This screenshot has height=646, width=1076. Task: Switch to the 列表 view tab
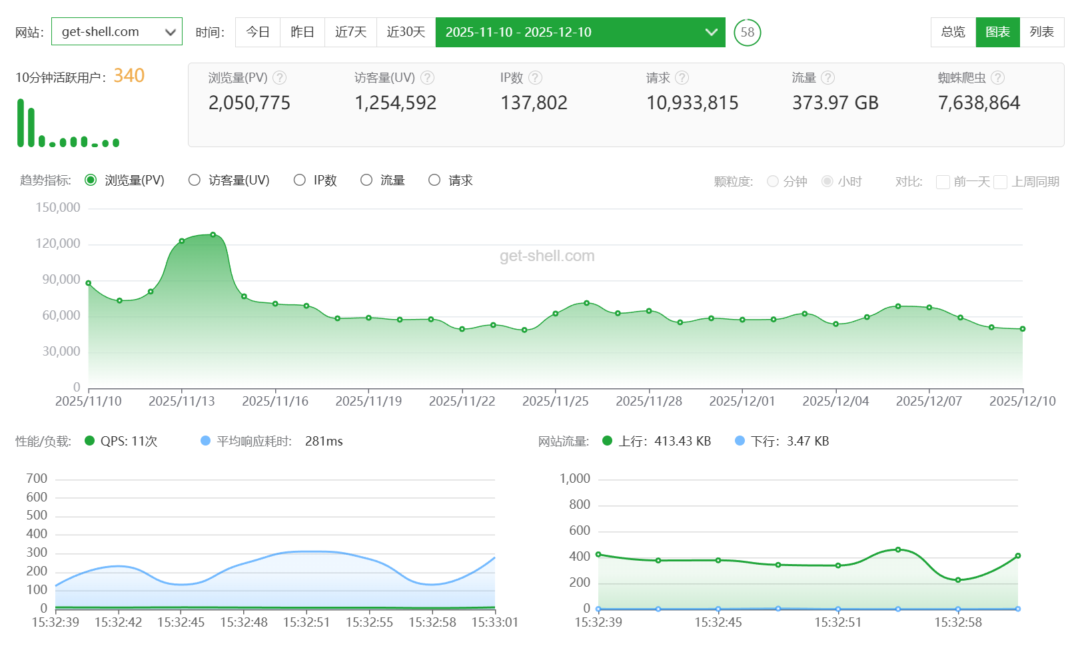coord(1041,32)
